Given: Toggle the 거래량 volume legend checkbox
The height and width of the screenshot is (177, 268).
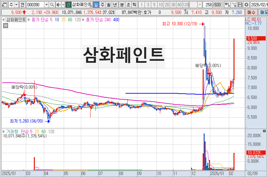Looking at the screenshot, I should 3,132.
